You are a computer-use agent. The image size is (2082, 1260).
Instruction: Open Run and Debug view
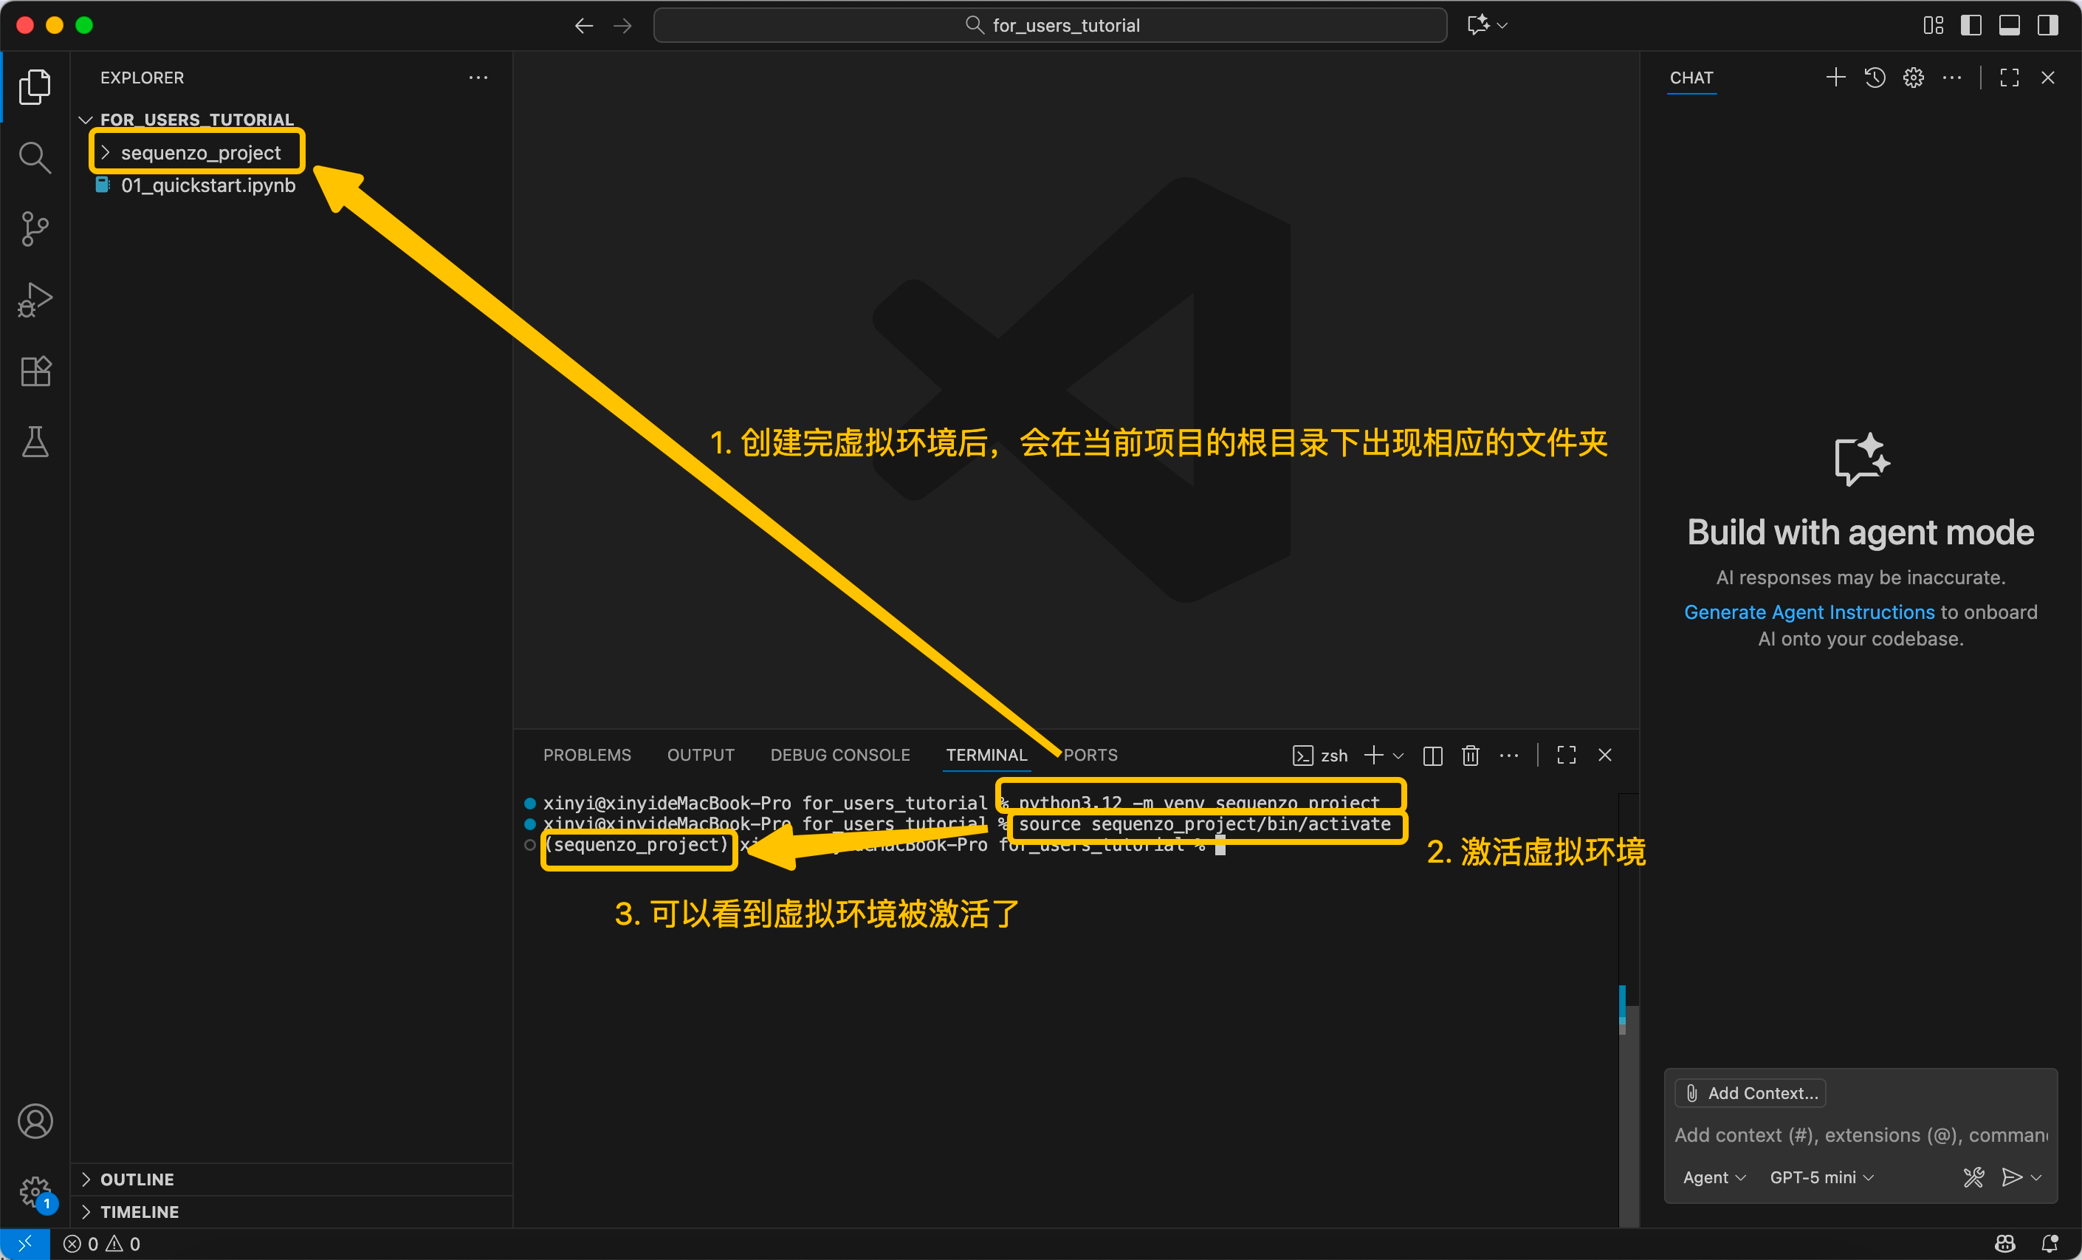coord(35,299)
